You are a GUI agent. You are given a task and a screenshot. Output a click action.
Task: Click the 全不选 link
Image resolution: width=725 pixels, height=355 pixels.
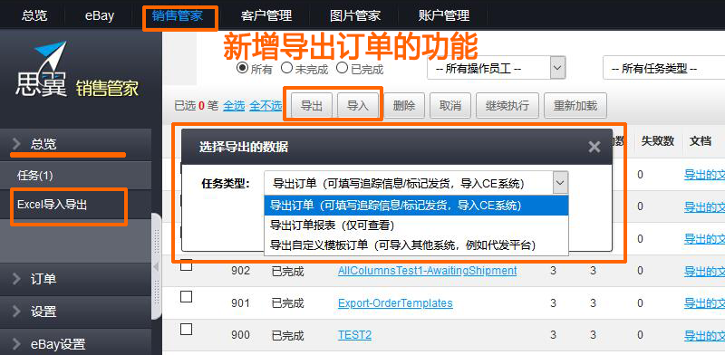coord(266,105)
